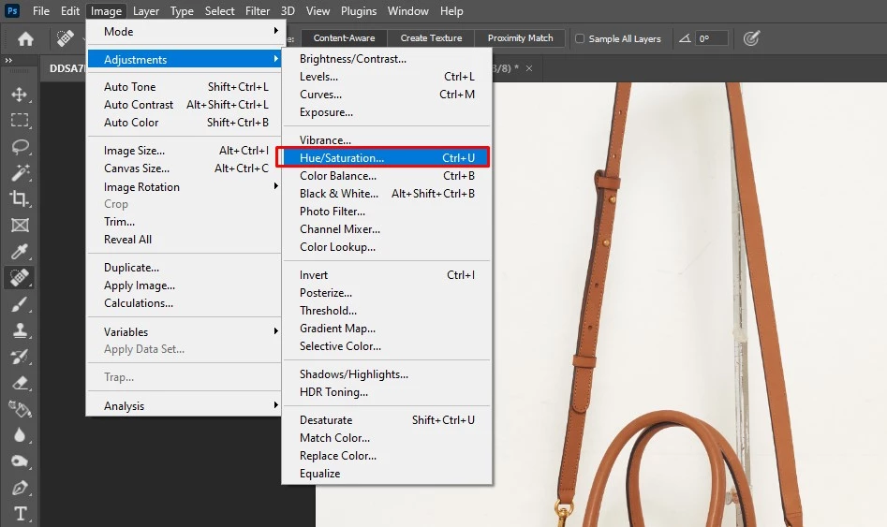The height and width of the screenshot is (527, 887).
Task: Select the Horizontal Type tool
Action: tap(20, 514)
